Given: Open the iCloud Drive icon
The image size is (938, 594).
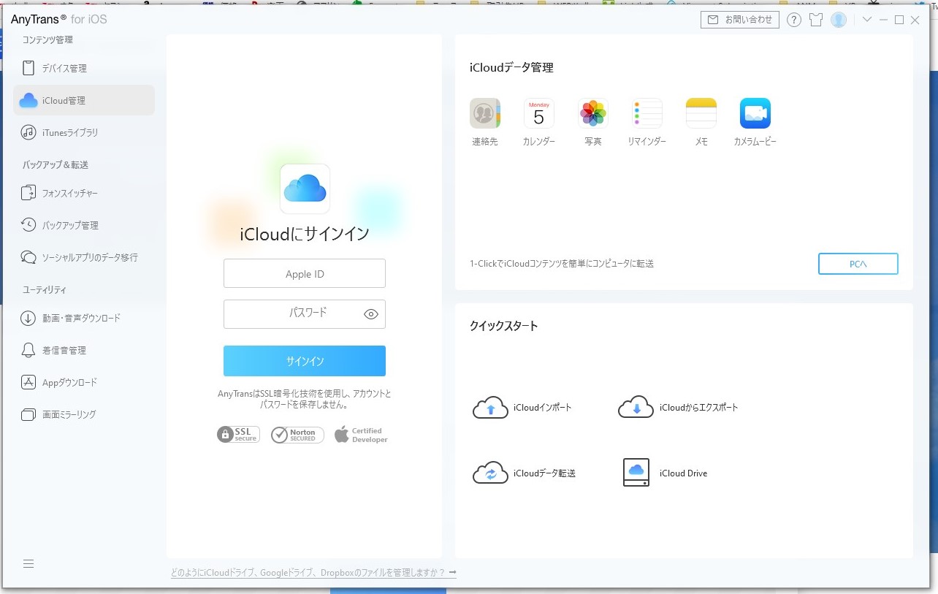Looking at the screenshot, I should [636, 473].
